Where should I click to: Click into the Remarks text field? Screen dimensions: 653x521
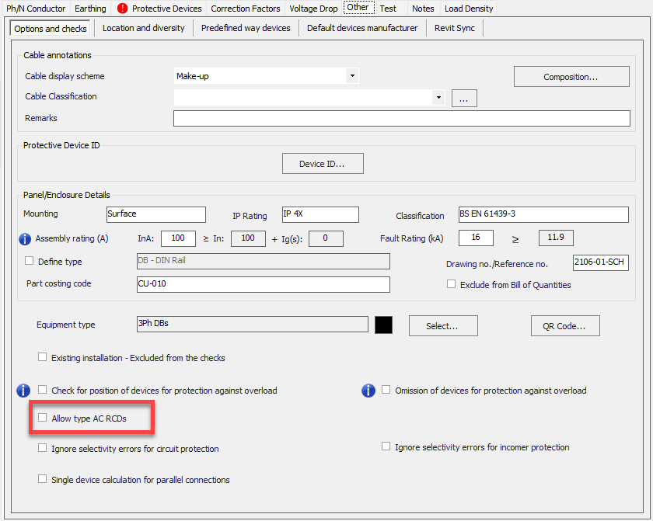pyautogui.click(x=401, y=118)
